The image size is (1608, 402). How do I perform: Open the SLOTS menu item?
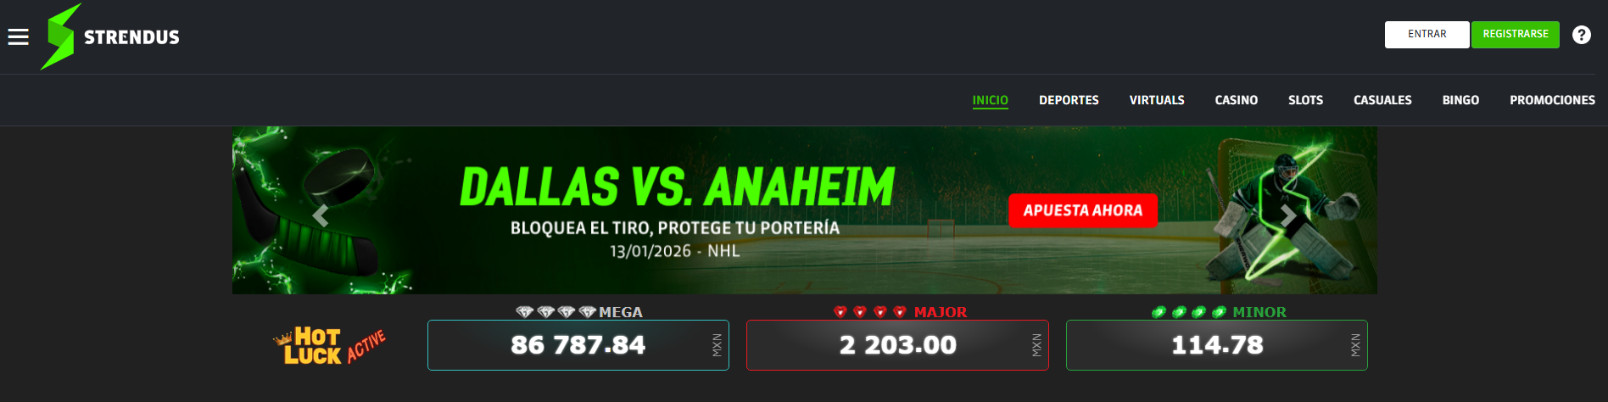(1305, 100)
